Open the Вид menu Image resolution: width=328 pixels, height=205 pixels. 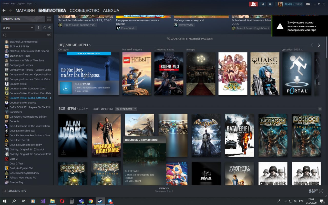click(x=13, y=4)
